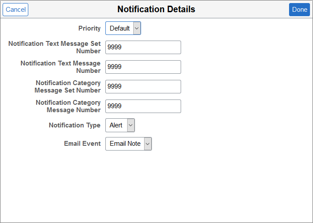Viewport: 313px width, 223px height.
Task: Click the Notification Details title heading
Action: pyautogui.click(x=156, y=9)
